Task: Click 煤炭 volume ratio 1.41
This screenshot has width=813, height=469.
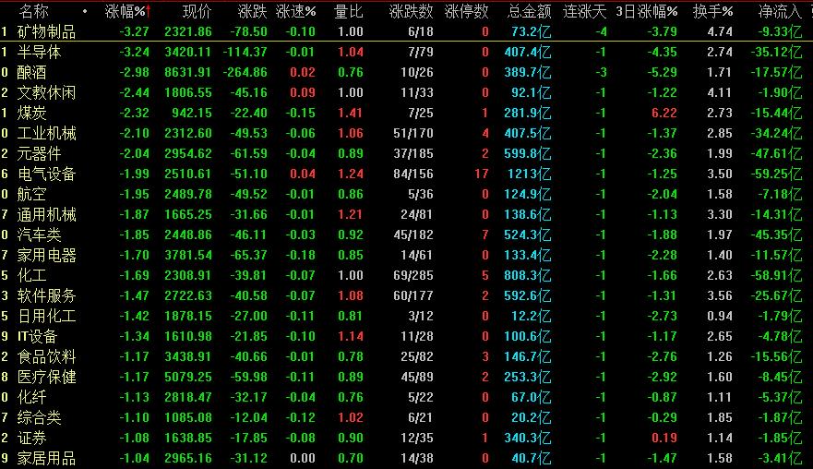Action: pos(351,113)
